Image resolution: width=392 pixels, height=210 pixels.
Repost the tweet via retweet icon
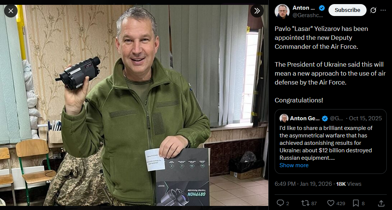(305, 203)
